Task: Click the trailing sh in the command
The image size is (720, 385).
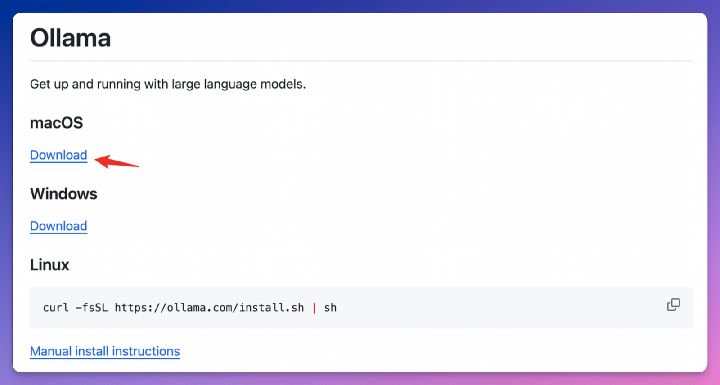Action: pyautogui.click(x=330, y=308)
